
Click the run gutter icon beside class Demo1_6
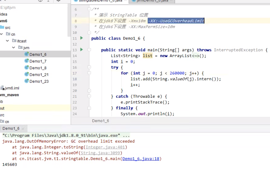(x=82, y=38)
